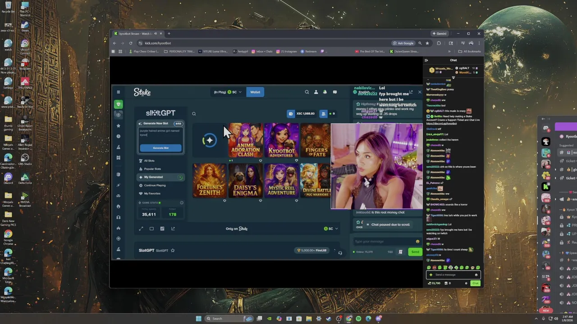Click the kick.com/kyootbot address bar
Viewport: 577px width, 324px height.
click(264, 43)
